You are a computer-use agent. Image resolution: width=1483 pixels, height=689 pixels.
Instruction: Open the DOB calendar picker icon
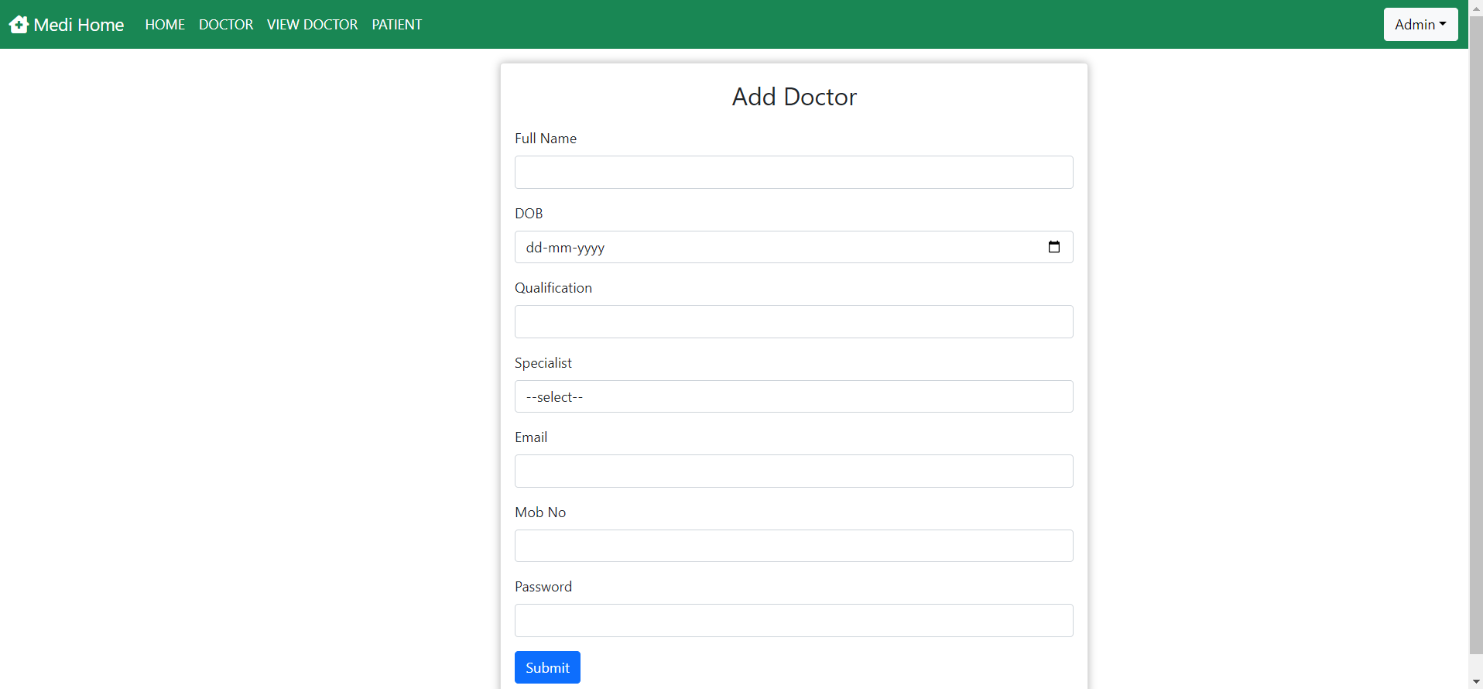click(1053, 247)
